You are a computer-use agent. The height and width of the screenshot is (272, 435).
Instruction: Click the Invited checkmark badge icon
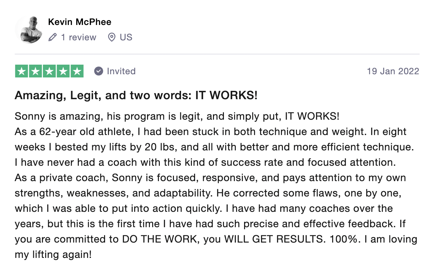click(x=99, y=71)
